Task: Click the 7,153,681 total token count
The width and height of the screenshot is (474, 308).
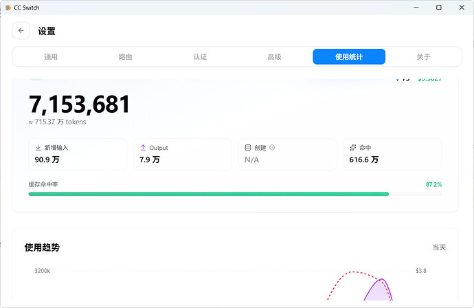Action: pyautogui.click(x=79, y=104)
